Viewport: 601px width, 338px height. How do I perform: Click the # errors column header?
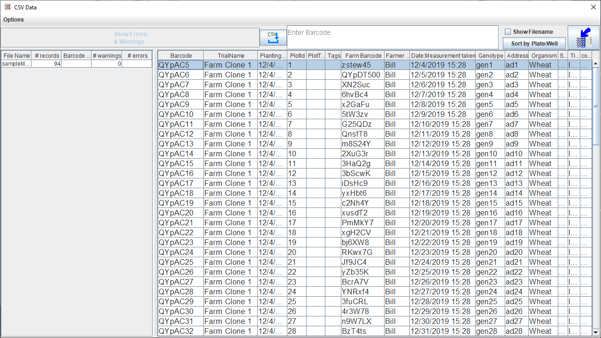pyautogui.click(x=137, y=55)
